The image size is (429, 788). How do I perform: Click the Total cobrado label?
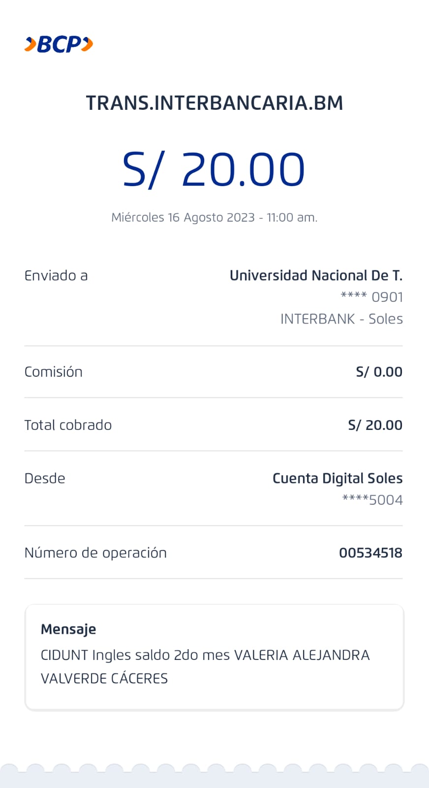coord(68,425)
